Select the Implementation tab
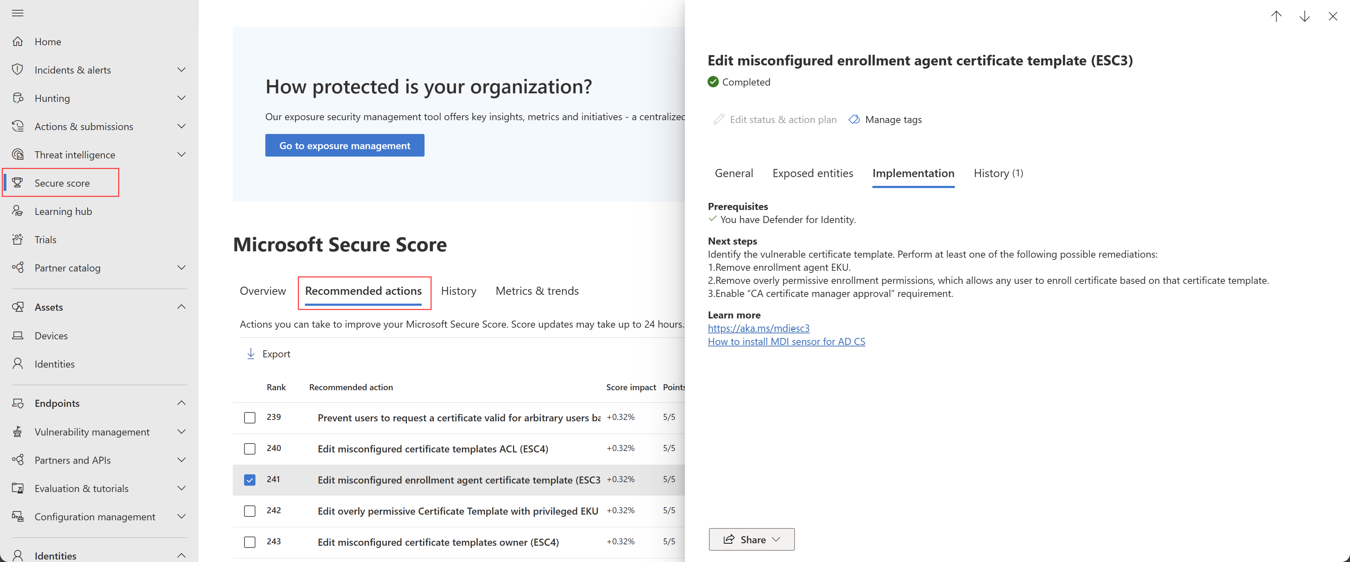Viewport: 1350px width, 562px height. (x=913, y=173)
